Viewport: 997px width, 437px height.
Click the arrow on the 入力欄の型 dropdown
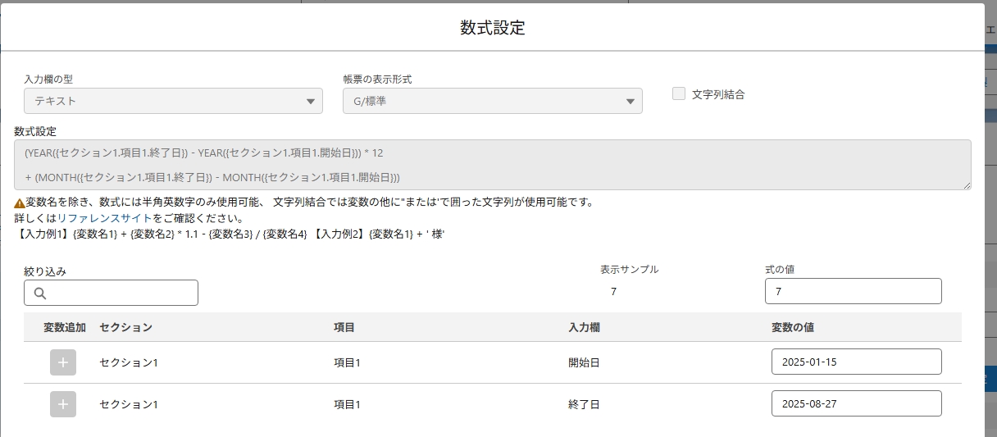coord(311,102)
